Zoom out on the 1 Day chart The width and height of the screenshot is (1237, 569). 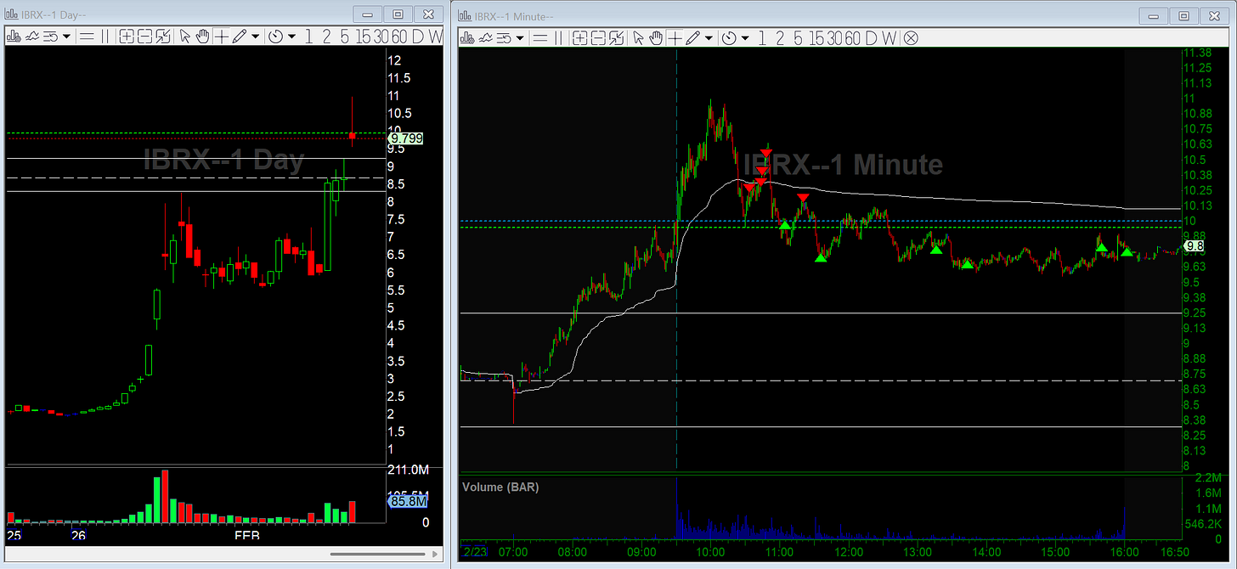144,37
